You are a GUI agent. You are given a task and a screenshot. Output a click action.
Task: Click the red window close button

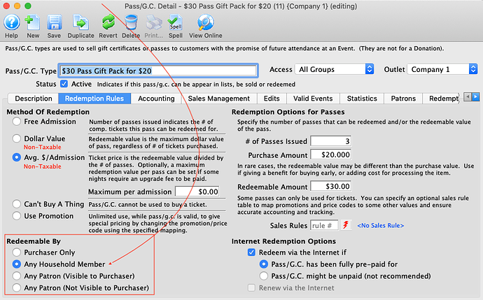(x=6, y=6)
